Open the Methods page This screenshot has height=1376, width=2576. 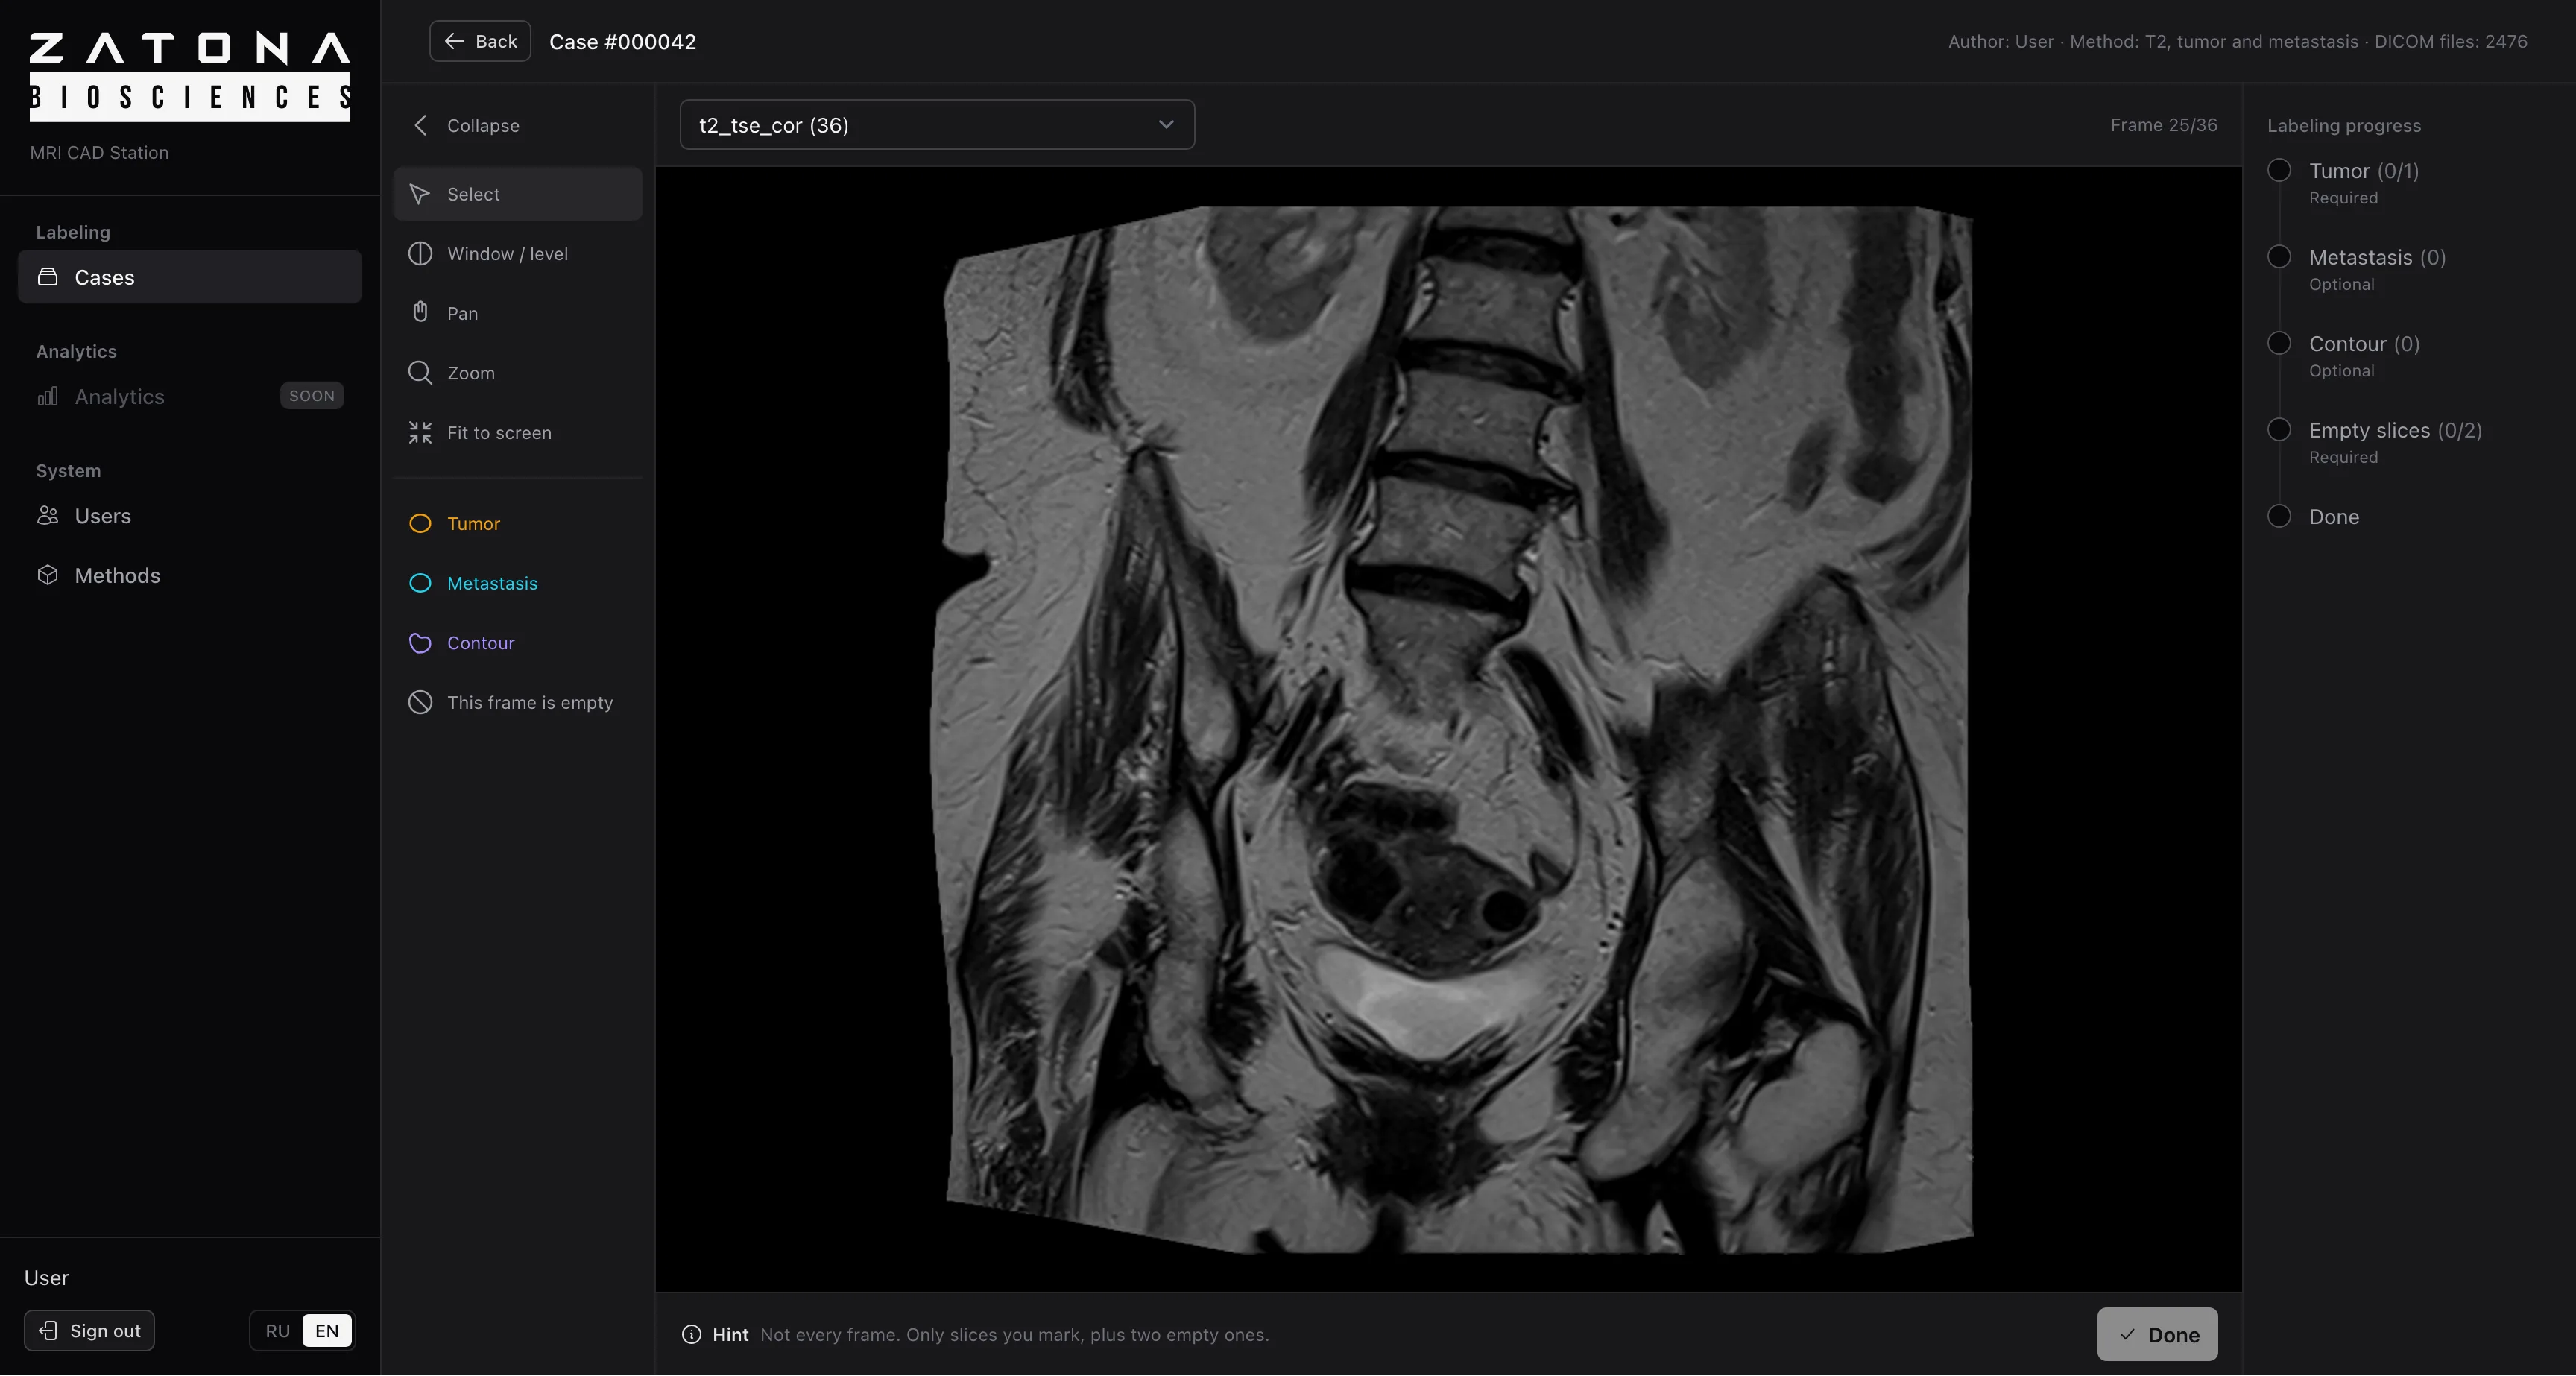point(190,575)
